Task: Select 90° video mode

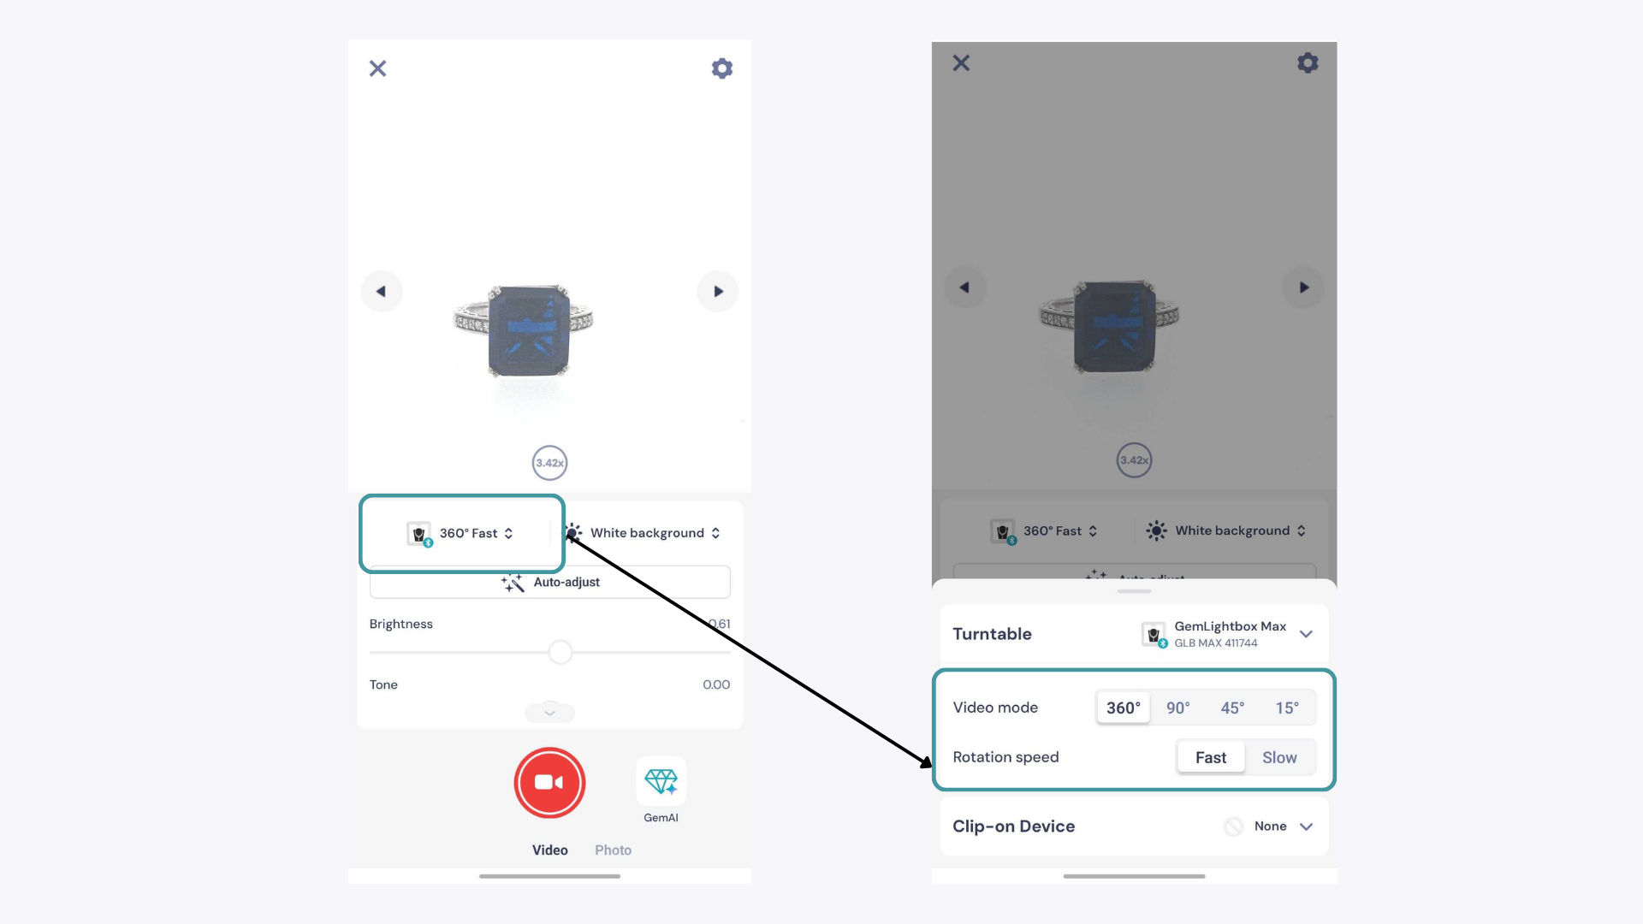Action: (x=1177, y=708)
